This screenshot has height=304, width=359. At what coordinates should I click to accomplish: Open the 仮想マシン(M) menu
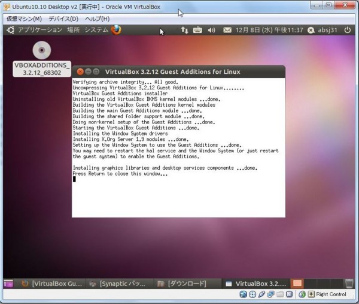click(24, 19)
